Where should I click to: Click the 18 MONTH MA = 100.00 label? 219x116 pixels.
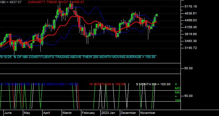tap(107, 84)
